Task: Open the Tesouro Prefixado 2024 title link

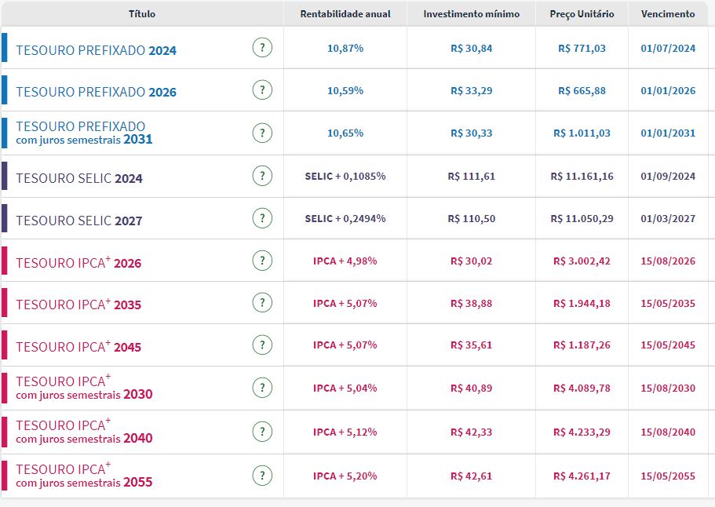Action: point(96,50)
